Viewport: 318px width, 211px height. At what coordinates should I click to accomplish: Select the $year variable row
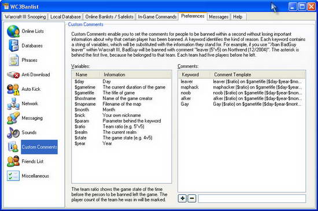[121, 143]
